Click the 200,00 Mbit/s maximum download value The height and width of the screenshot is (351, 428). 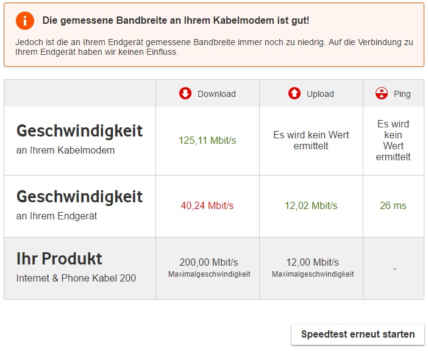(209, 263)
